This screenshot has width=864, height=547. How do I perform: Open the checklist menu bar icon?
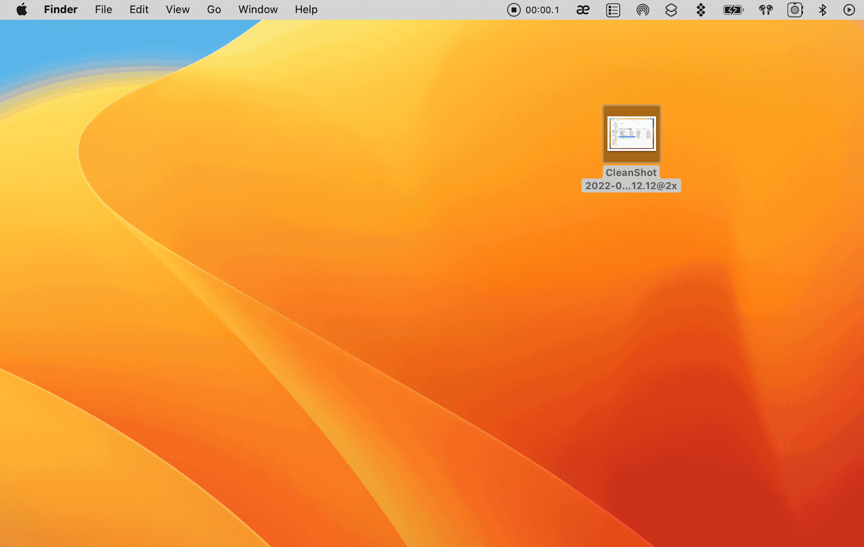point(613,10)
